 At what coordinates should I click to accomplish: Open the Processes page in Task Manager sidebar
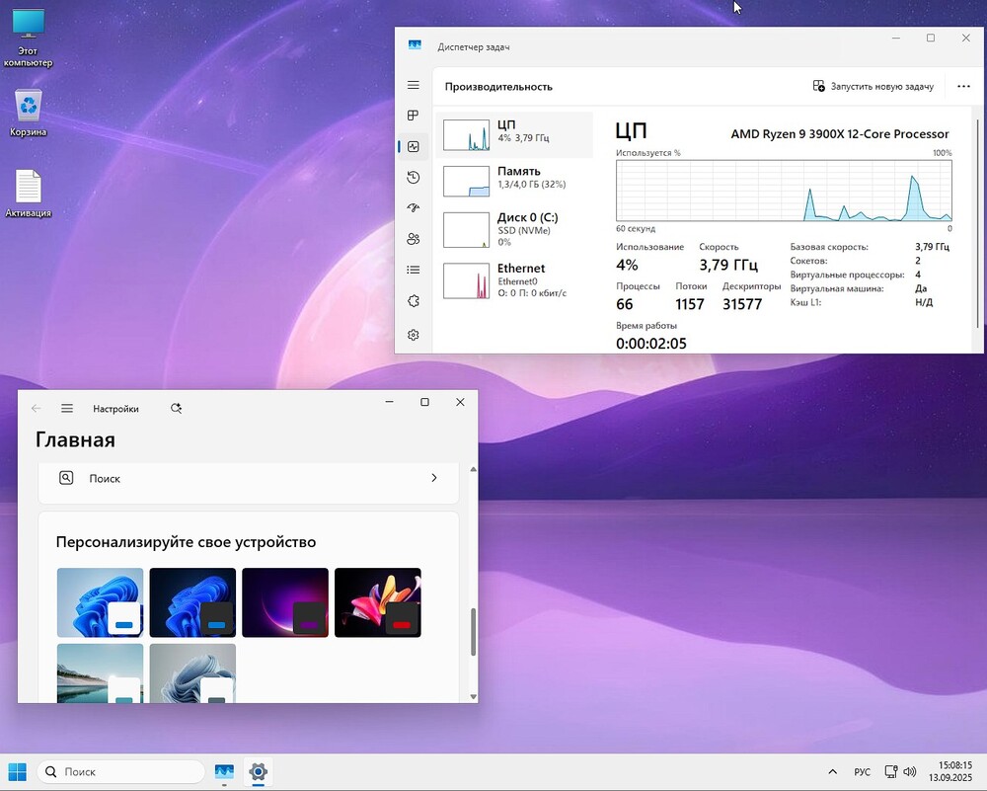point(414,116)
